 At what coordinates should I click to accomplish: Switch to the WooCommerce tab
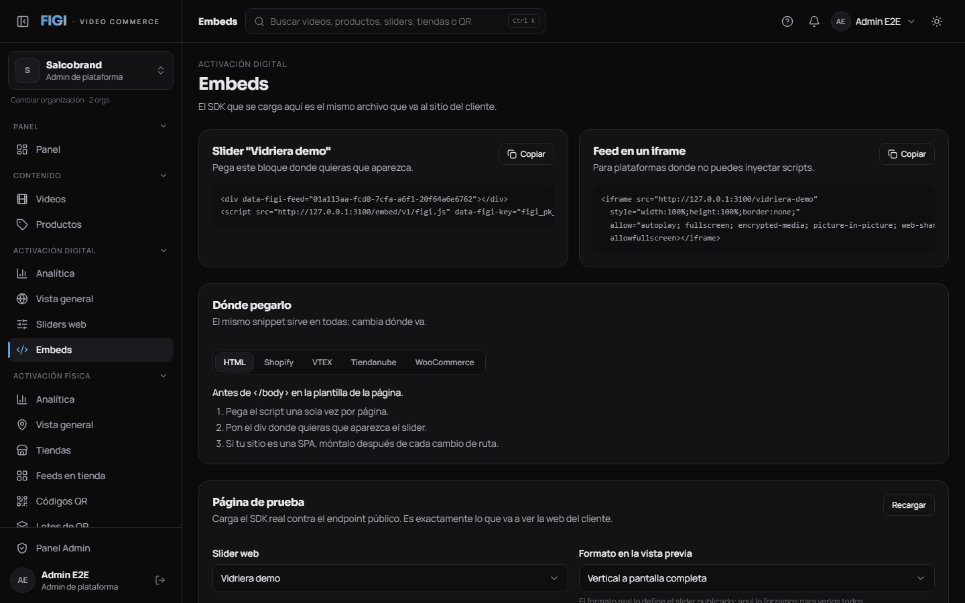click(x=445, y=362)
